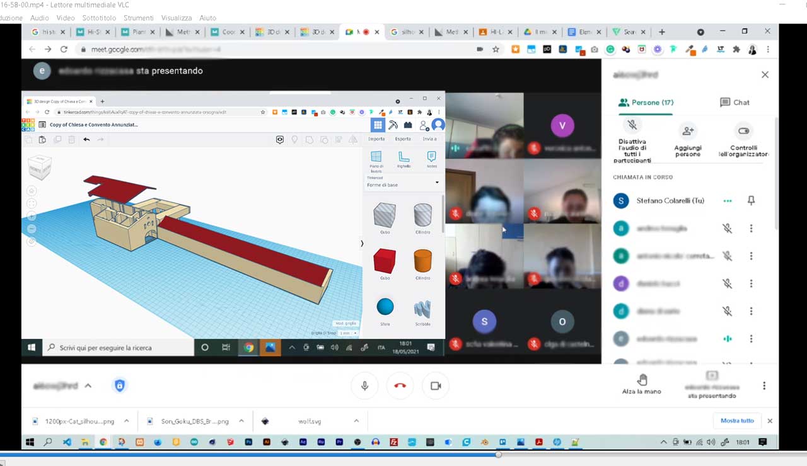Open VLC Sottotitolo menu
This screenshot has height=466, width=807.
pos(100,18)
